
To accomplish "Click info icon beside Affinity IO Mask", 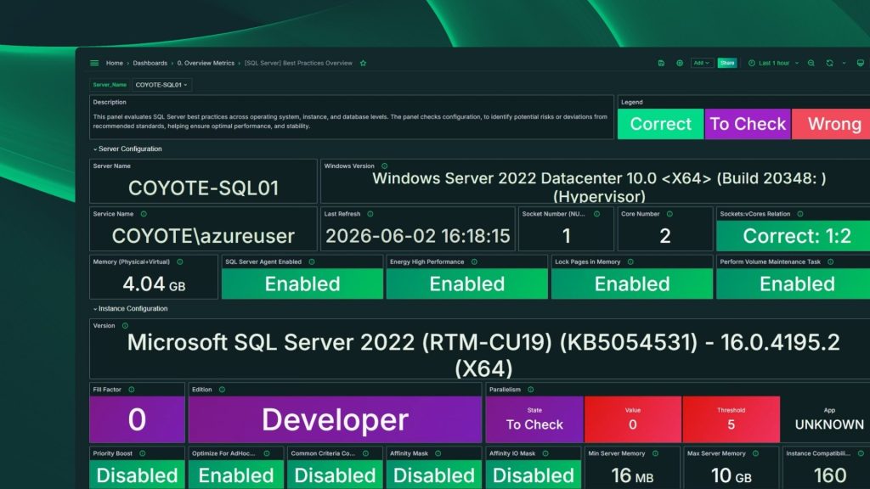I will pyautogui.click(x=545, y=453).
